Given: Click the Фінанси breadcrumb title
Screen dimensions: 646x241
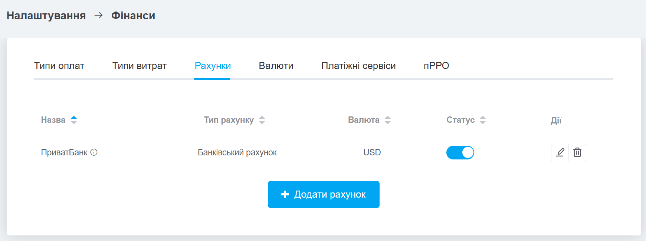Looking at the screenshot, I should click(133, 16).
